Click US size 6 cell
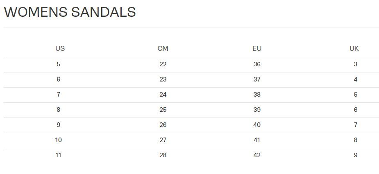Image resolution: width=379 pixels, height=174 pixels. point(58,79)
